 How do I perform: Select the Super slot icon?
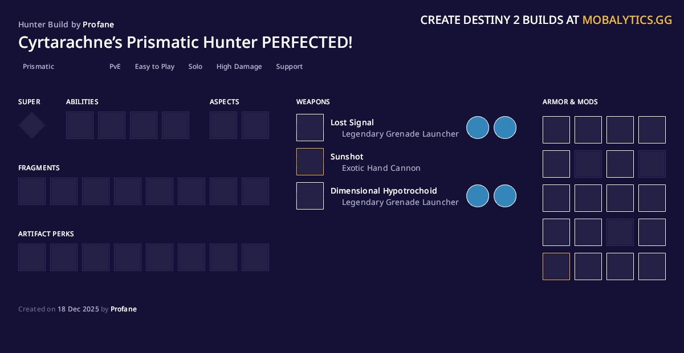[31, 125]
